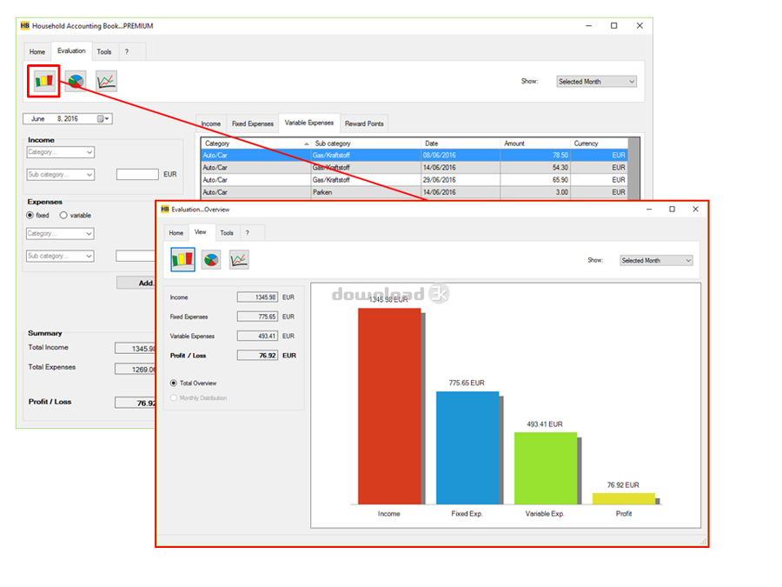Show line graph in Evaluation Overview window
Screen dimensions: 782x587
pos(239,259)
